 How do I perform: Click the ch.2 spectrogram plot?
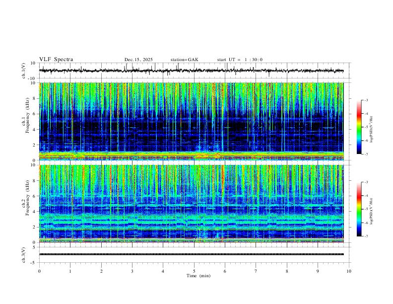tap(192, 204)
